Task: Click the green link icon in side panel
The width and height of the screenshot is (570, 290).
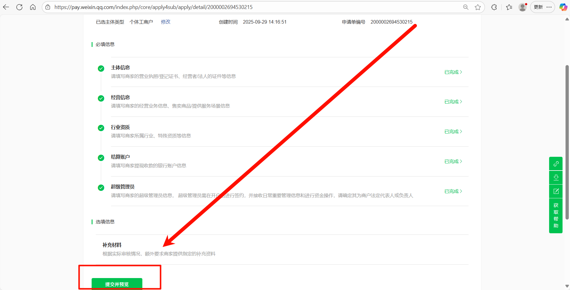Action: pyautogui.click(x=556, y=164)
